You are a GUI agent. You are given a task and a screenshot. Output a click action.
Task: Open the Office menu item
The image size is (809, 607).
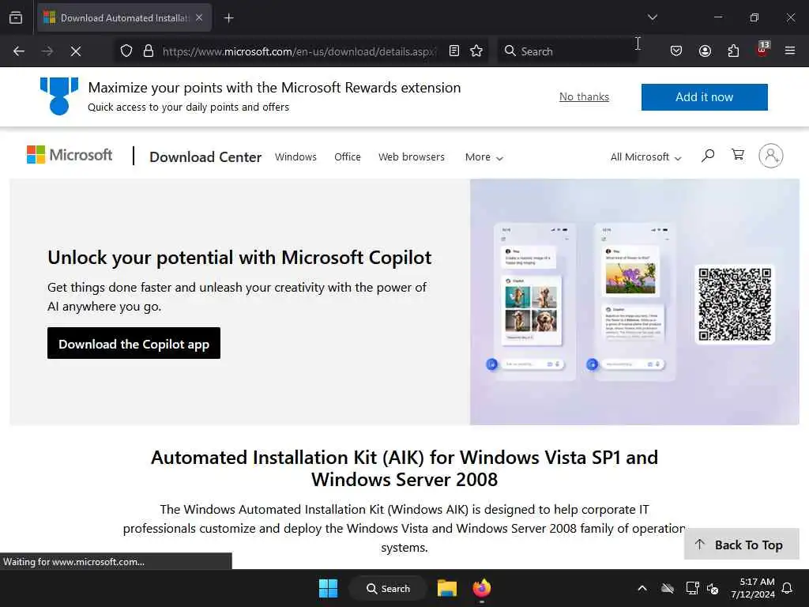348,157
